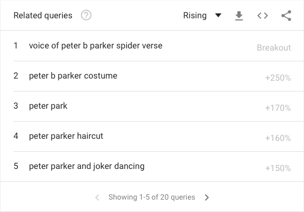Open the peter b parker costume query

click(x=73, y=76)
